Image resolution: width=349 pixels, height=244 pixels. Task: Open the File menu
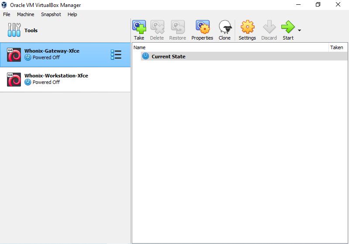[7, 14]
